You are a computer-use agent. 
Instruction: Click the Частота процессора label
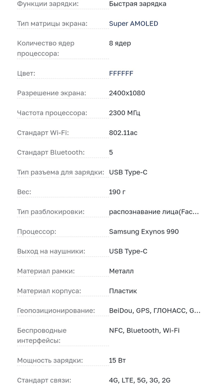[52, 113]
